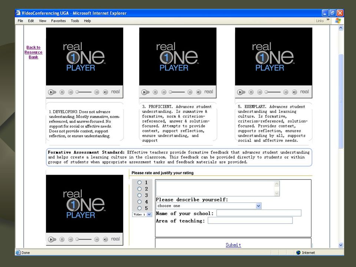Adjust the rating video seek slider
Viewport: 356px width, 267px height.
coord(83,239)
